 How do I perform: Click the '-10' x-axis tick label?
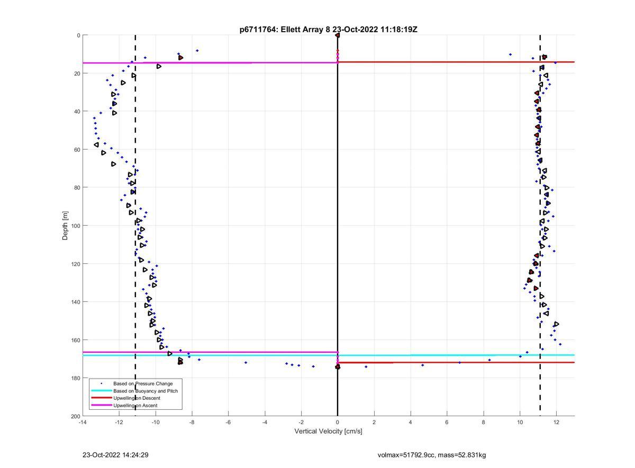coord(156,422)
